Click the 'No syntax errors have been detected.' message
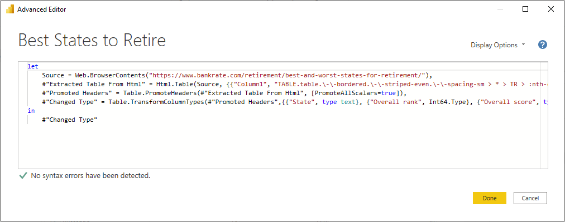 tap(90, 176)
